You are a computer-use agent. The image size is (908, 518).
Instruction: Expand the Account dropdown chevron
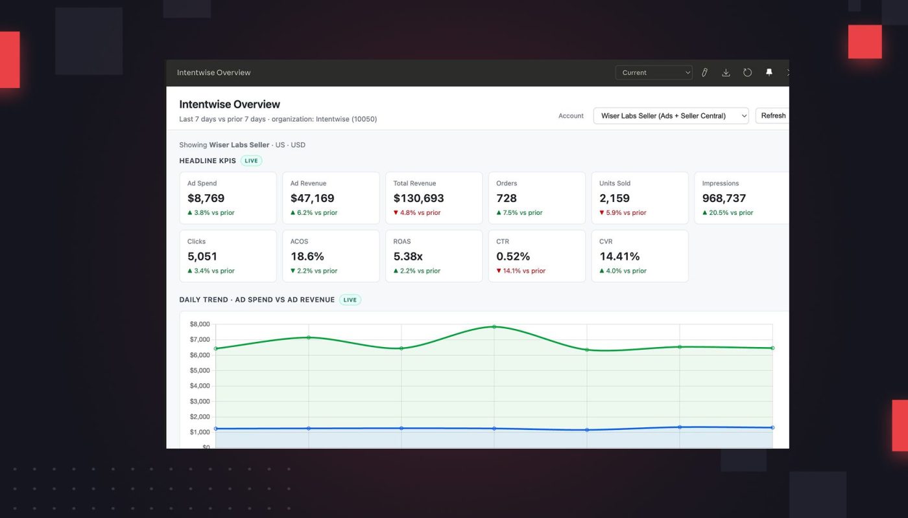[x=743, y=115]
